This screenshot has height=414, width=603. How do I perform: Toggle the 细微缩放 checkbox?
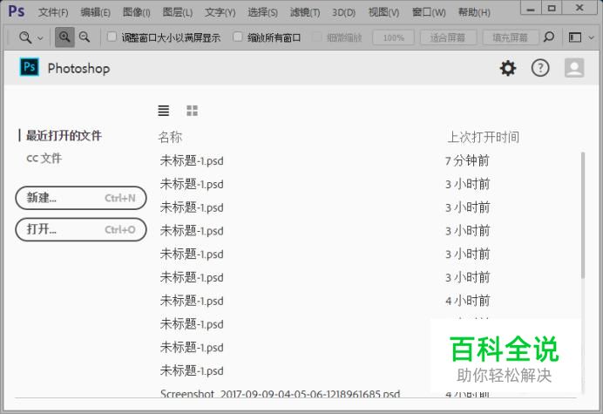[x=317, y=37]
